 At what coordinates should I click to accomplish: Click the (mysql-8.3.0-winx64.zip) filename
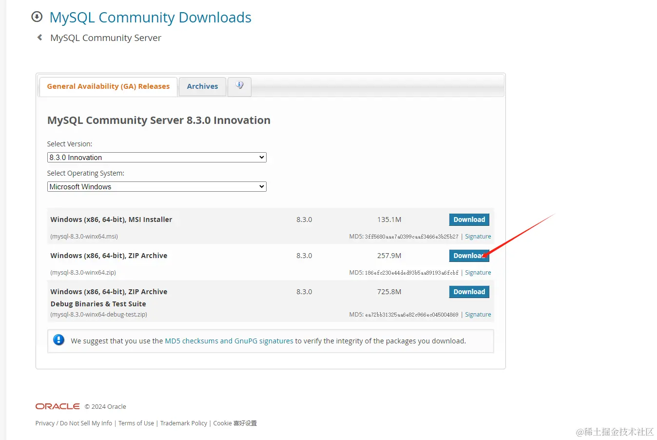tap(83, 273)
